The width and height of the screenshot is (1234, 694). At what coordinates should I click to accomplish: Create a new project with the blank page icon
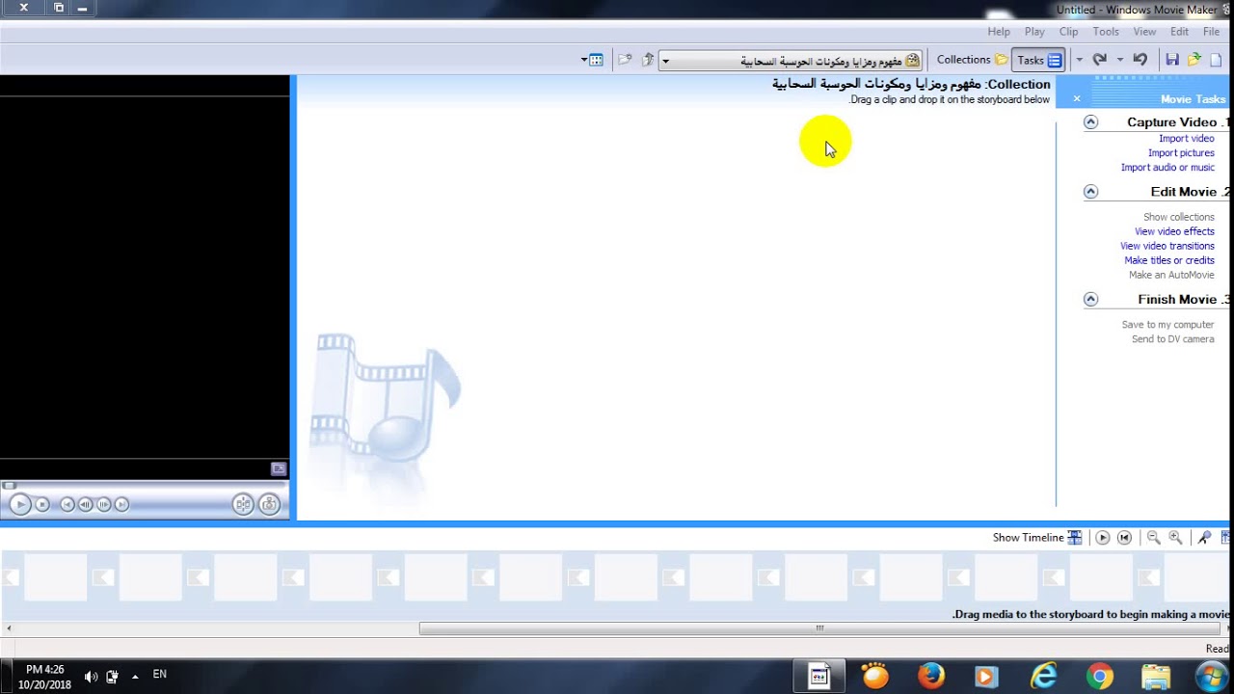tap(1216, 60)
